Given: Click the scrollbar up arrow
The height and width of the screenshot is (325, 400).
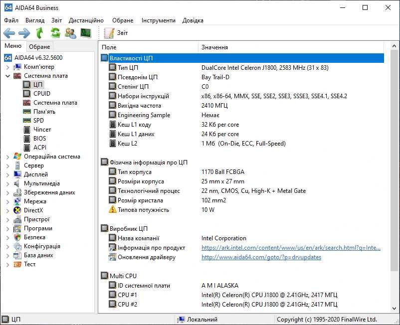Looking at the screenshot, I should coord(394,46).
